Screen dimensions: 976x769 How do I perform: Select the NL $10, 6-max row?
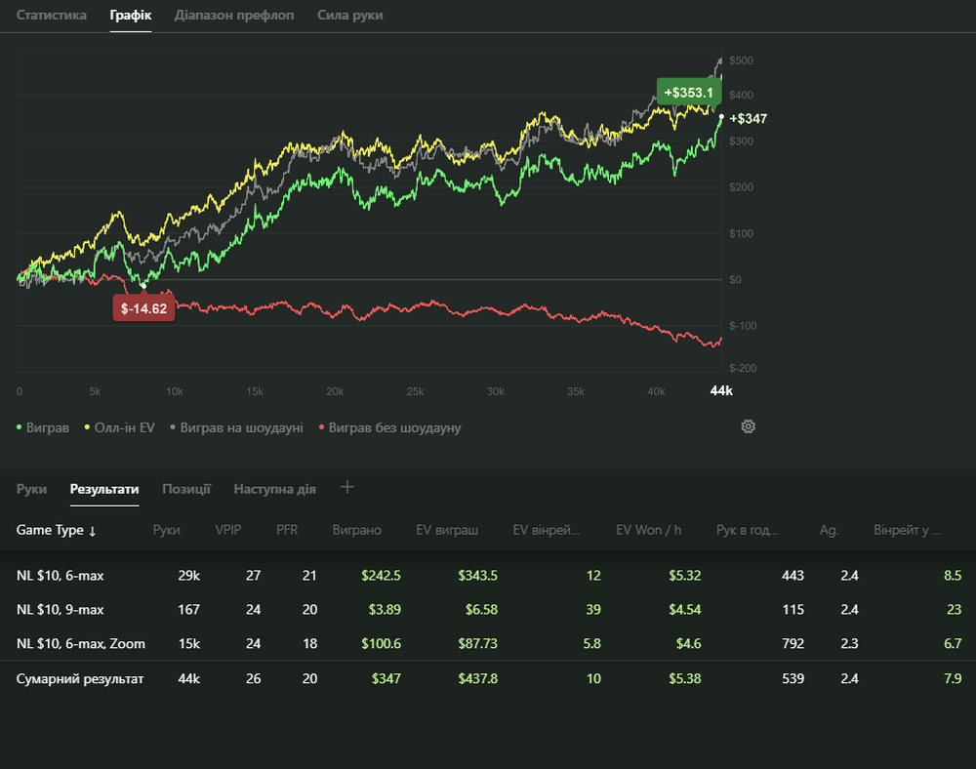tap(60, 576)
